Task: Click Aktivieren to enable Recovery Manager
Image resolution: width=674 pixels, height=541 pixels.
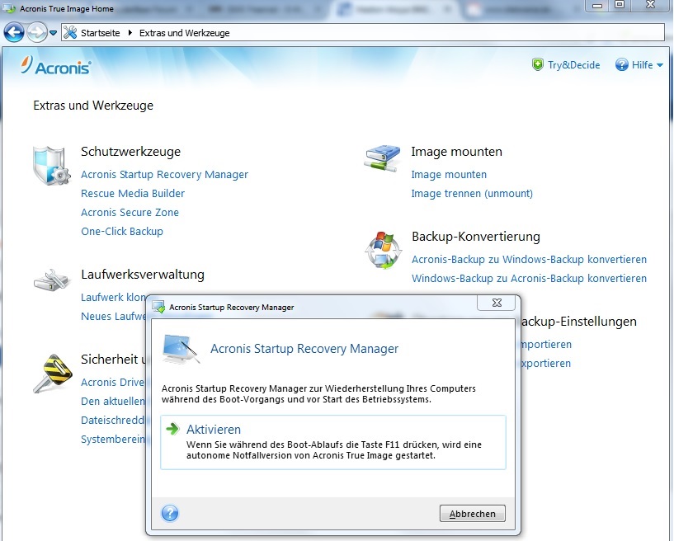Action: pos(333,442)
